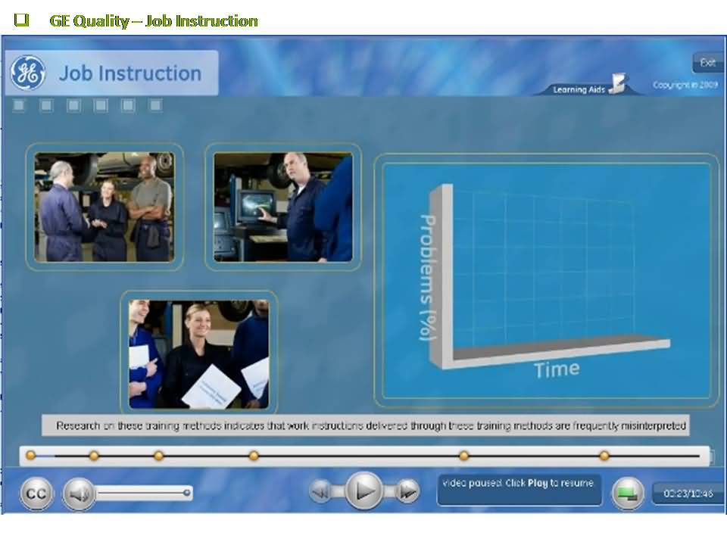Click the green screen icon near timer

pos(627,493)
